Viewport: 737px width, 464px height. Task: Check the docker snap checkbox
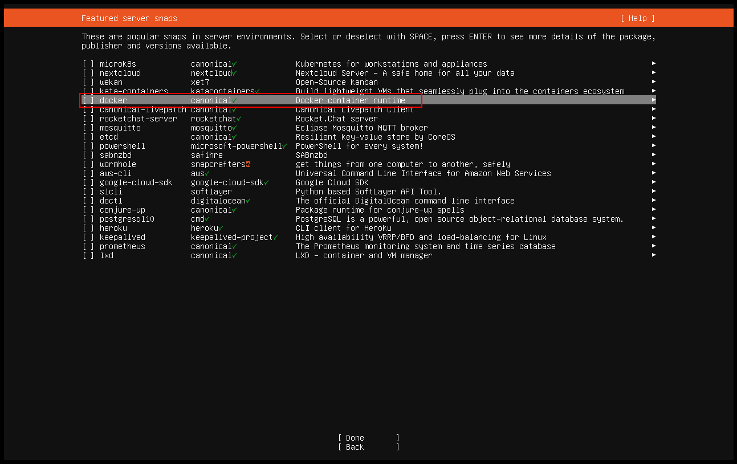[x=88, y=100]
